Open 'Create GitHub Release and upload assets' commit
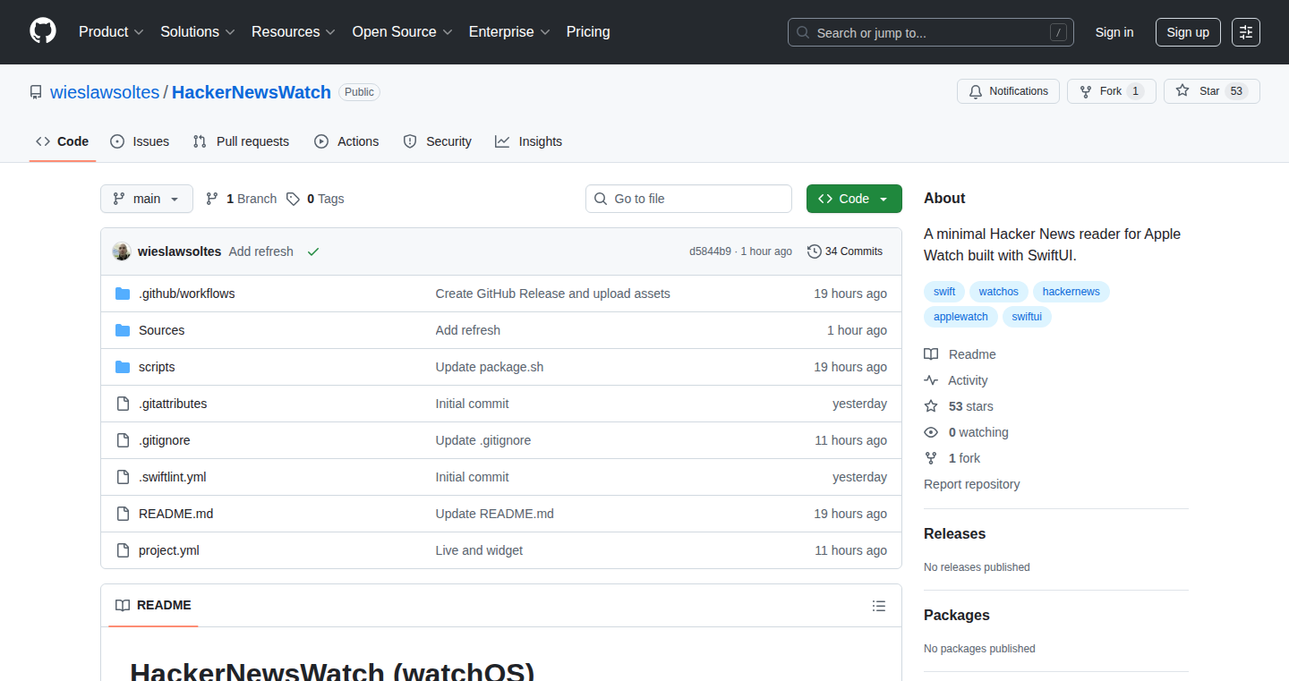 (553, 294)
